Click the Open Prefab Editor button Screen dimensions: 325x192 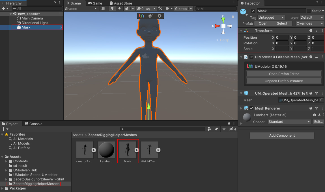pos(284,74)
